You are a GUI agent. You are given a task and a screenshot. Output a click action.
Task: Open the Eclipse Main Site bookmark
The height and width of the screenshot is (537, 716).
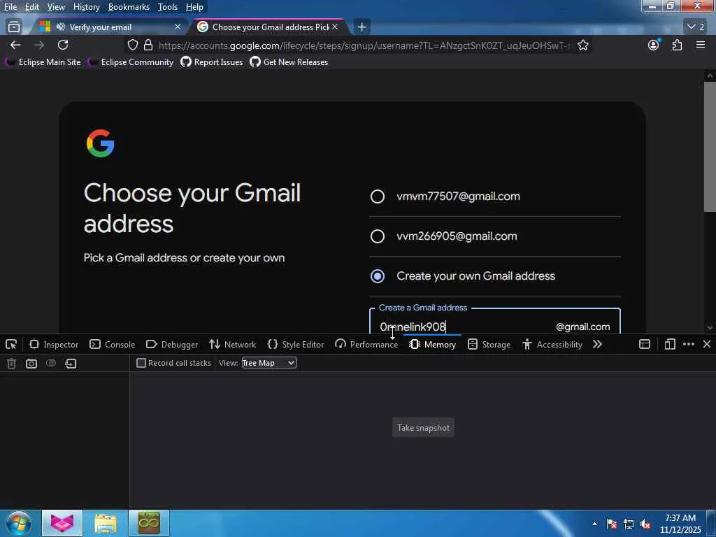coord(43,62)
